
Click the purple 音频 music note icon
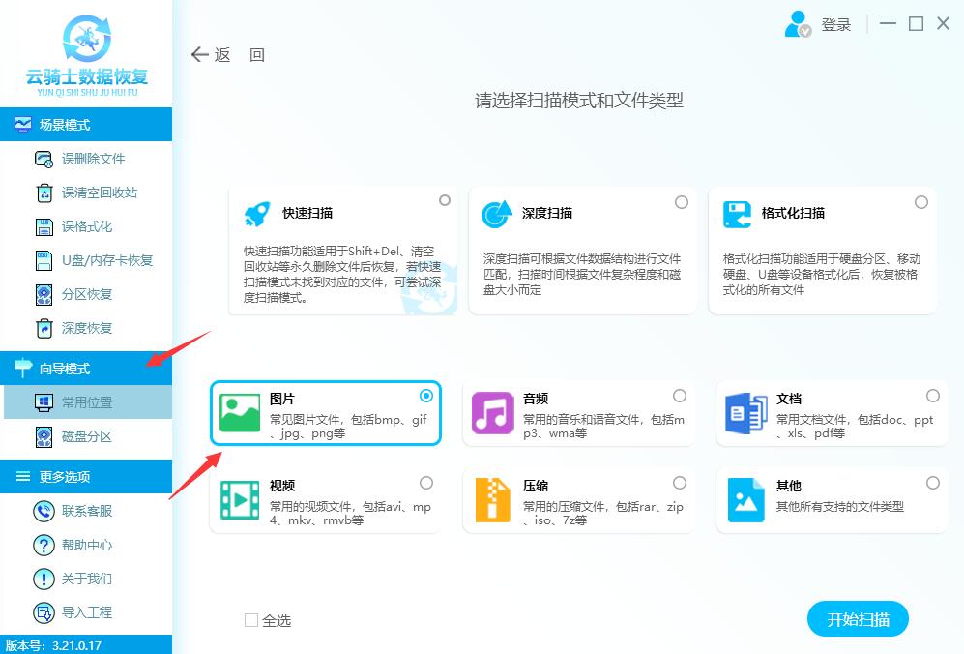tap(492, 413)
